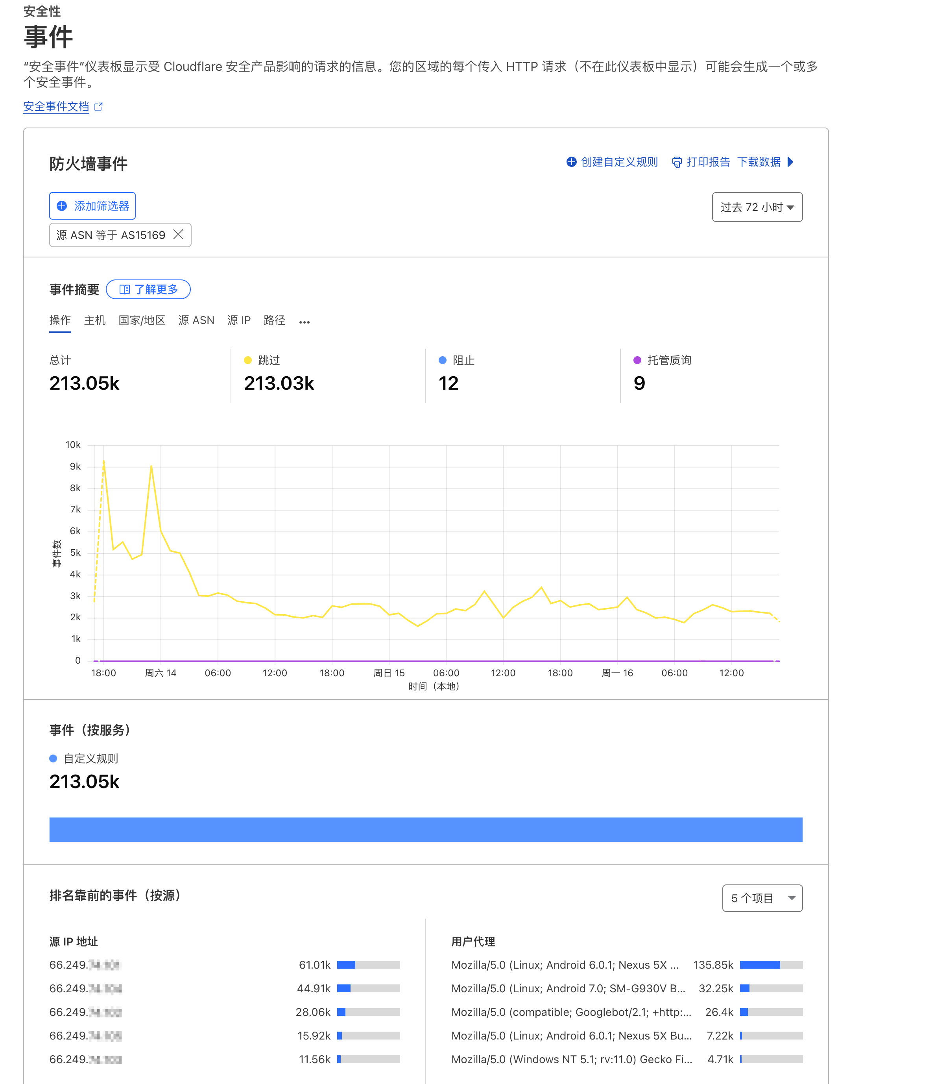945x1084 pixels.
Task: Click the external link icon next to 安全事件文档
Action: click(x=99, y=107)
